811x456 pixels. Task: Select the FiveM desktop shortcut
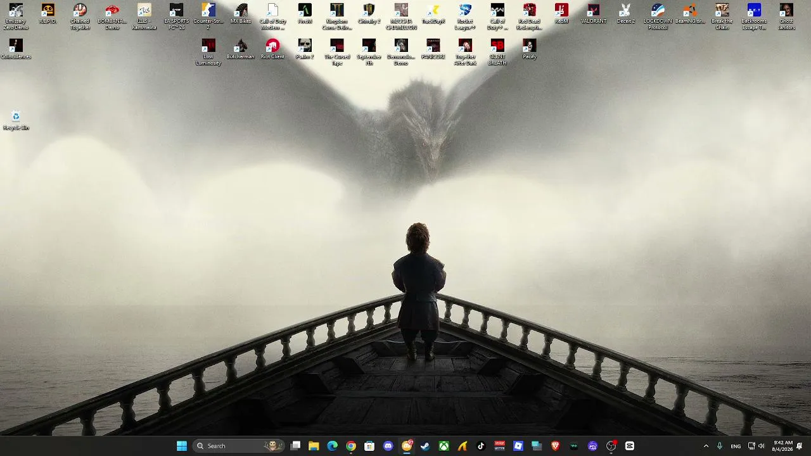[x=305, y=13]
